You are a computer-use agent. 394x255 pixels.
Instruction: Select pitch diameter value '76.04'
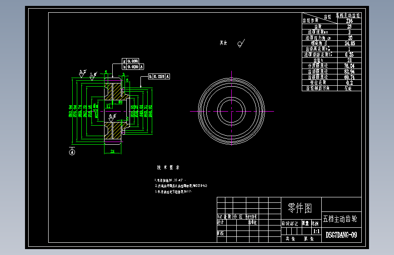pyautogui.click(x=349, y=66)
